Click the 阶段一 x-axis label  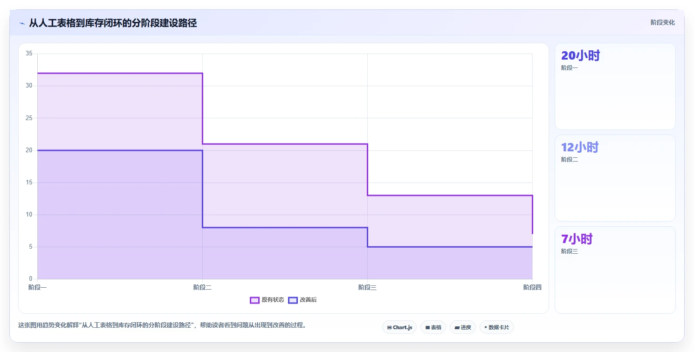click(x=37, y=287)
